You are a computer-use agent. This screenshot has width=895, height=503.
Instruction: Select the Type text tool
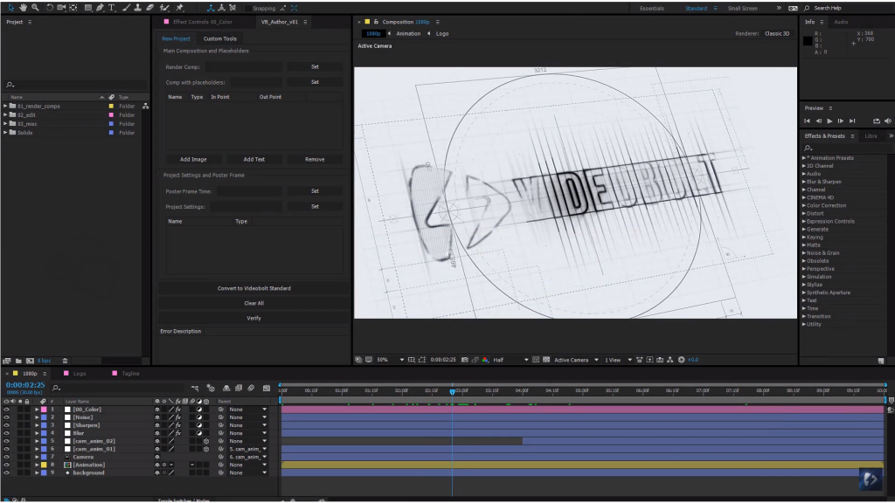pos(112,8)
